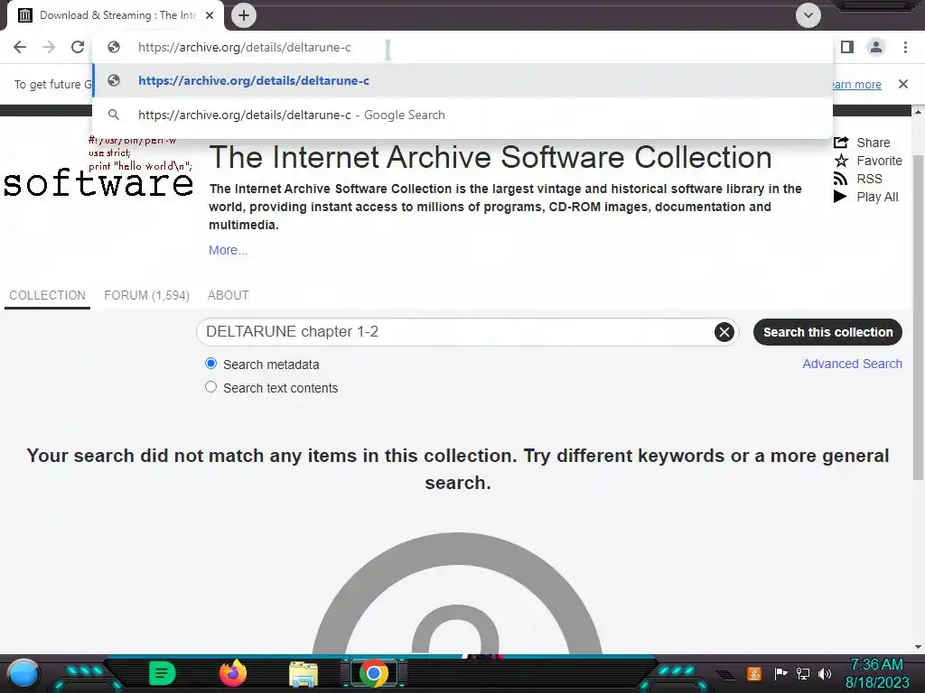The width and height of the screenshot is (925, 693).
Task: Reload the current page
Action: point(78,47)
